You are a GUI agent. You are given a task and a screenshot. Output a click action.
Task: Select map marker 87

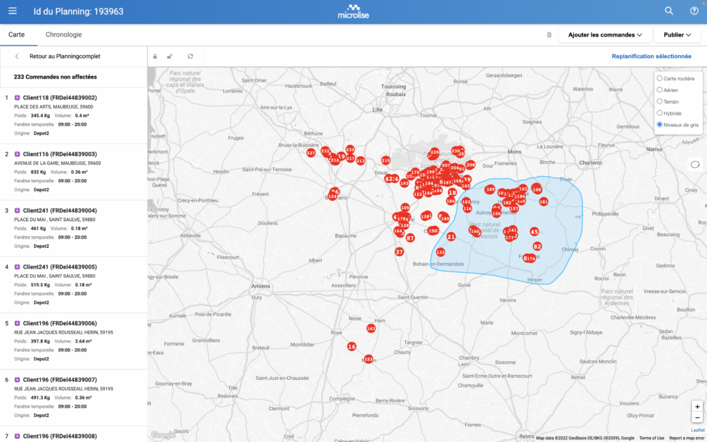(x=410, y=238)
